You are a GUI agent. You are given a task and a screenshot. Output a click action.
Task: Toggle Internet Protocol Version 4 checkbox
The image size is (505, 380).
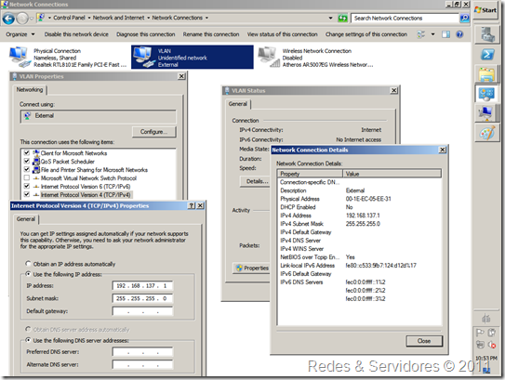point(27,194)
